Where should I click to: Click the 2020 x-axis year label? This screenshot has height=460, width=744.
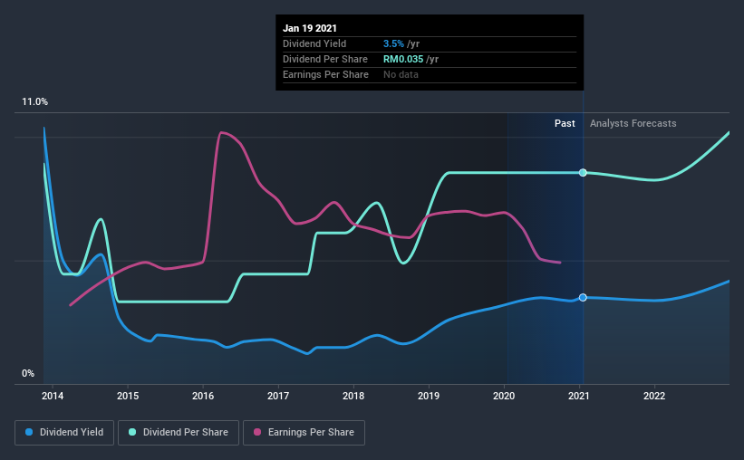point(504,396)
